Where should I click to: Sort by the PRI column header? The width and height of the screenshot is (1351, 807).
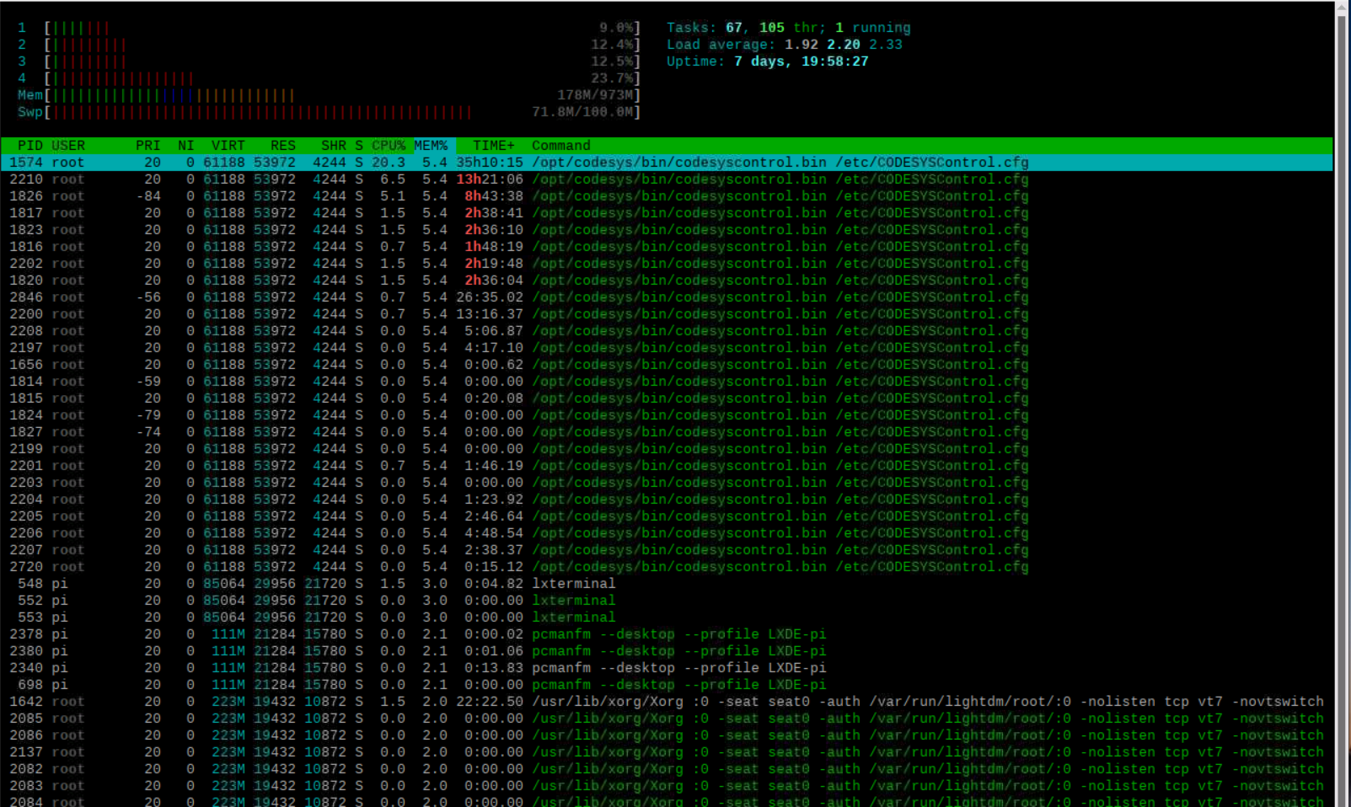point(148,146)
